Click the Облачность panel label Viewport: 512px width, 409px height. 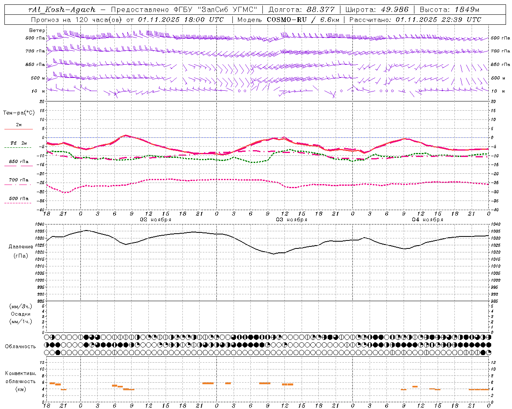tap(20, 346)
